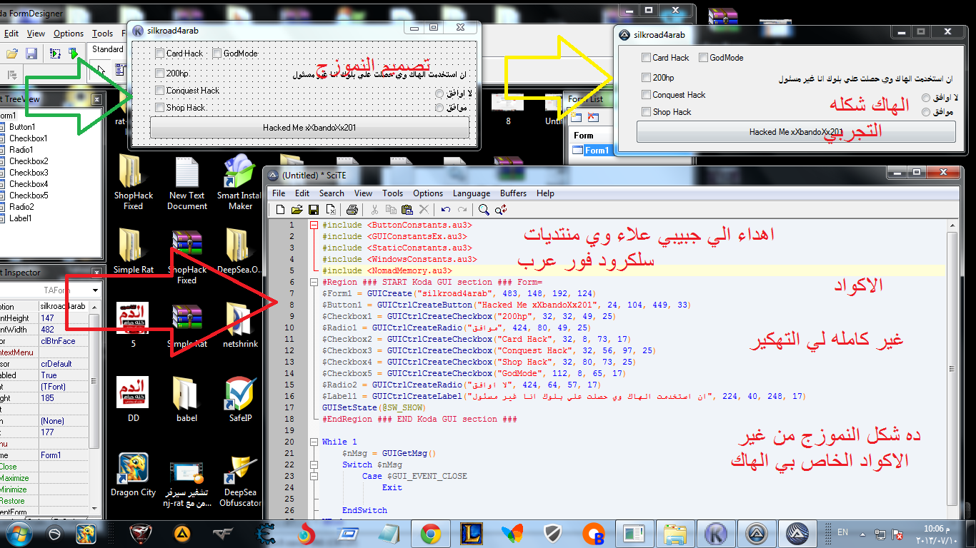Open Google Chrome from taskbar
The height and width of the screenshot is (548, 976).
coord(430,533)
